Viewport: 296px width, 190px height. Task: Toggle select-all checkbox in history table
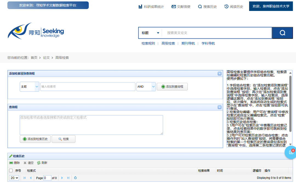[x=11, y=171]
